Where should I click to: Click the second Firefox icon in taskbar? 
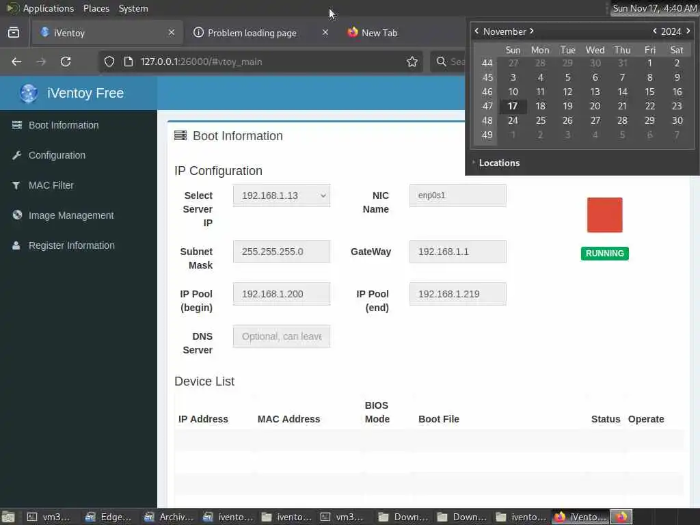621,517
